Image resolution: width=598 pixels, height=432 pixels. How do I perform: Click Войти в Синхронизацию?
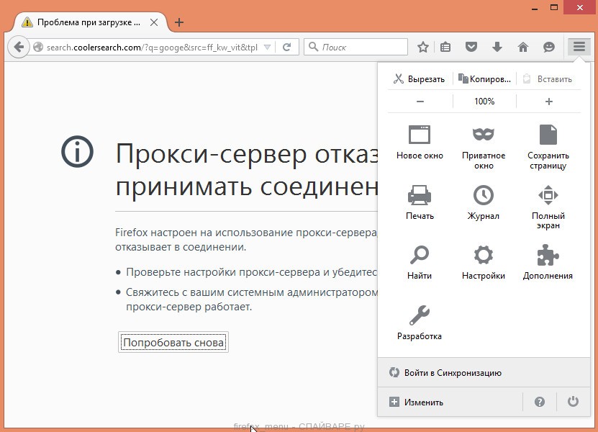point(484,372)
